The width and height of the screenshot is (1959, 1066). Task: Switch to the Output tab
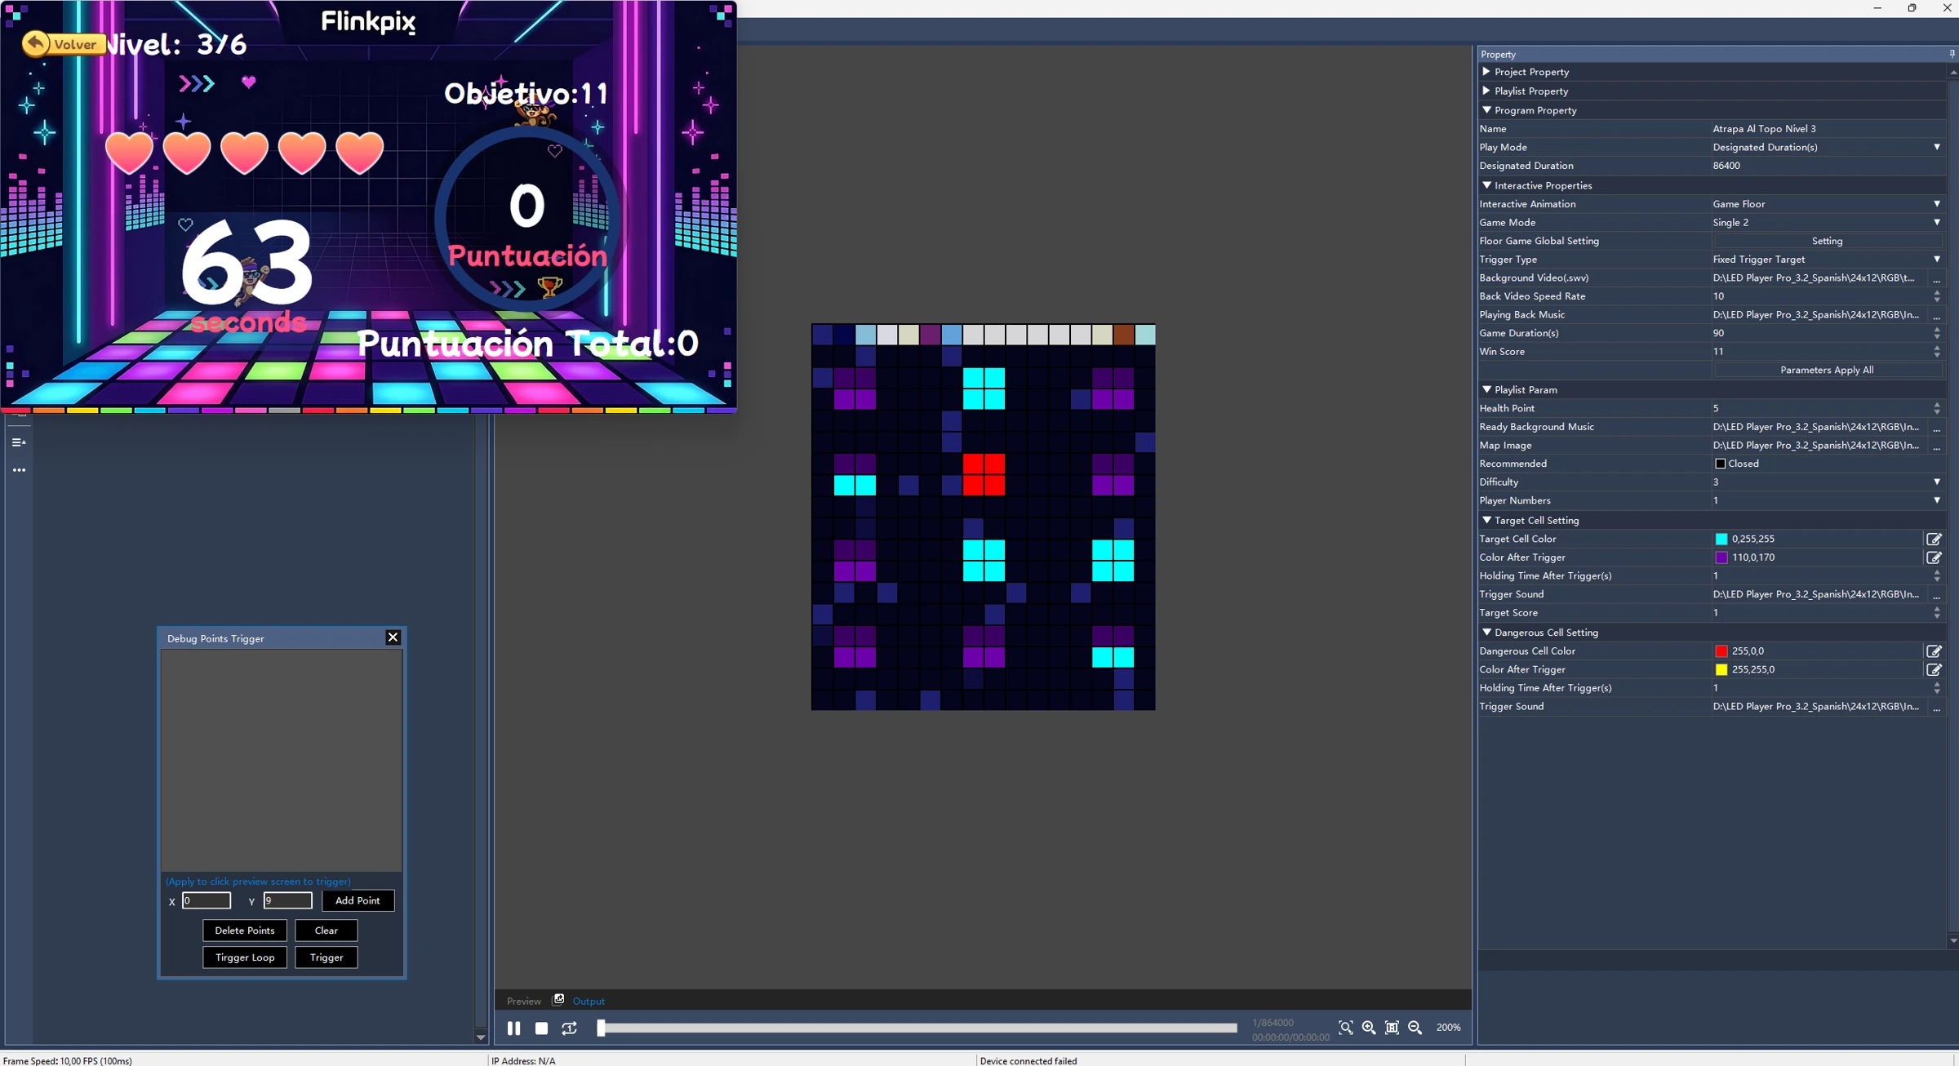(x=589, y=1001)
